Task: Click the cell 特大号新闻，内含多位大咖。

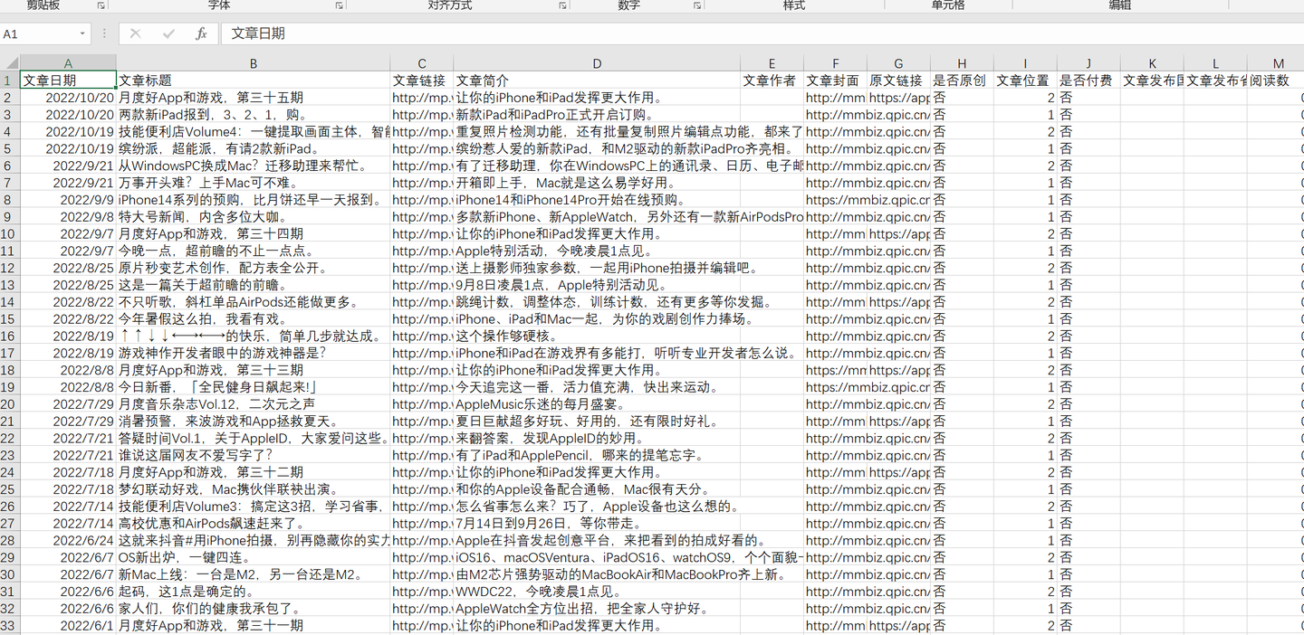Action: [x=254, y=217]
